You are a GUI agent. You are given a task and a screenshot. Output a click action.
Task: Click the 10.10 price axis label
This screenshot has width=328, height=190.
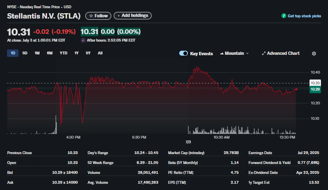tap(315, 118)
